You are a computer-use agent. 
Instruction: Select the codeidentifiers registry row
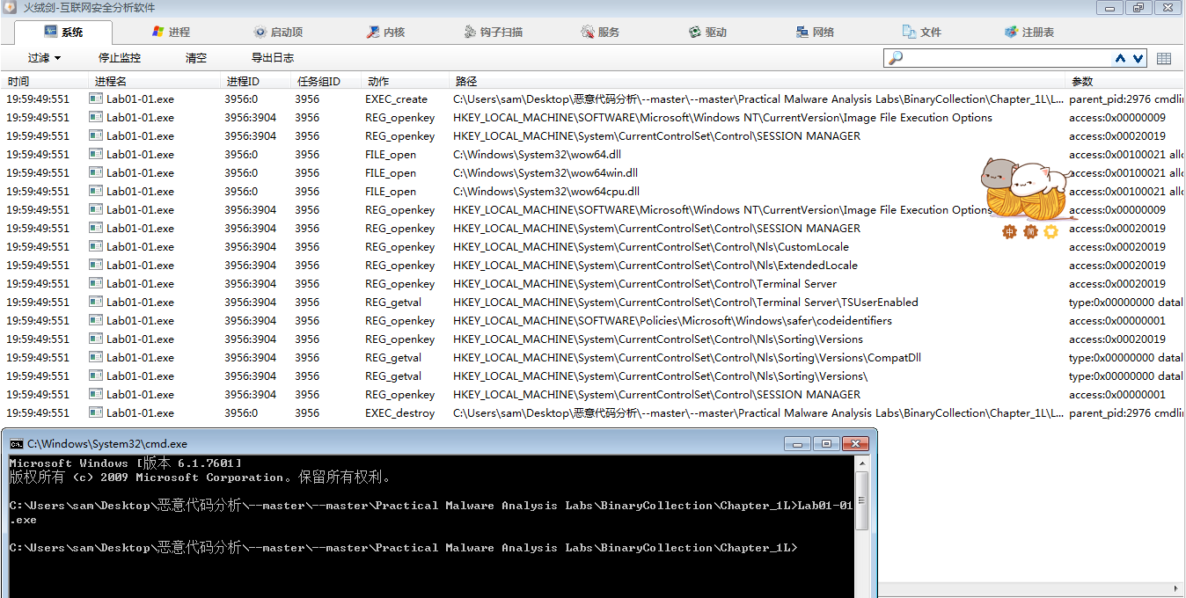[x=593, y=320]
